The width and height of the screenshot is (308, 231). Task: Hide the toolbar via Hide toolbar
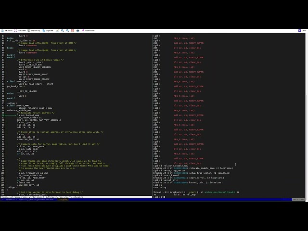tap(88, 31)
